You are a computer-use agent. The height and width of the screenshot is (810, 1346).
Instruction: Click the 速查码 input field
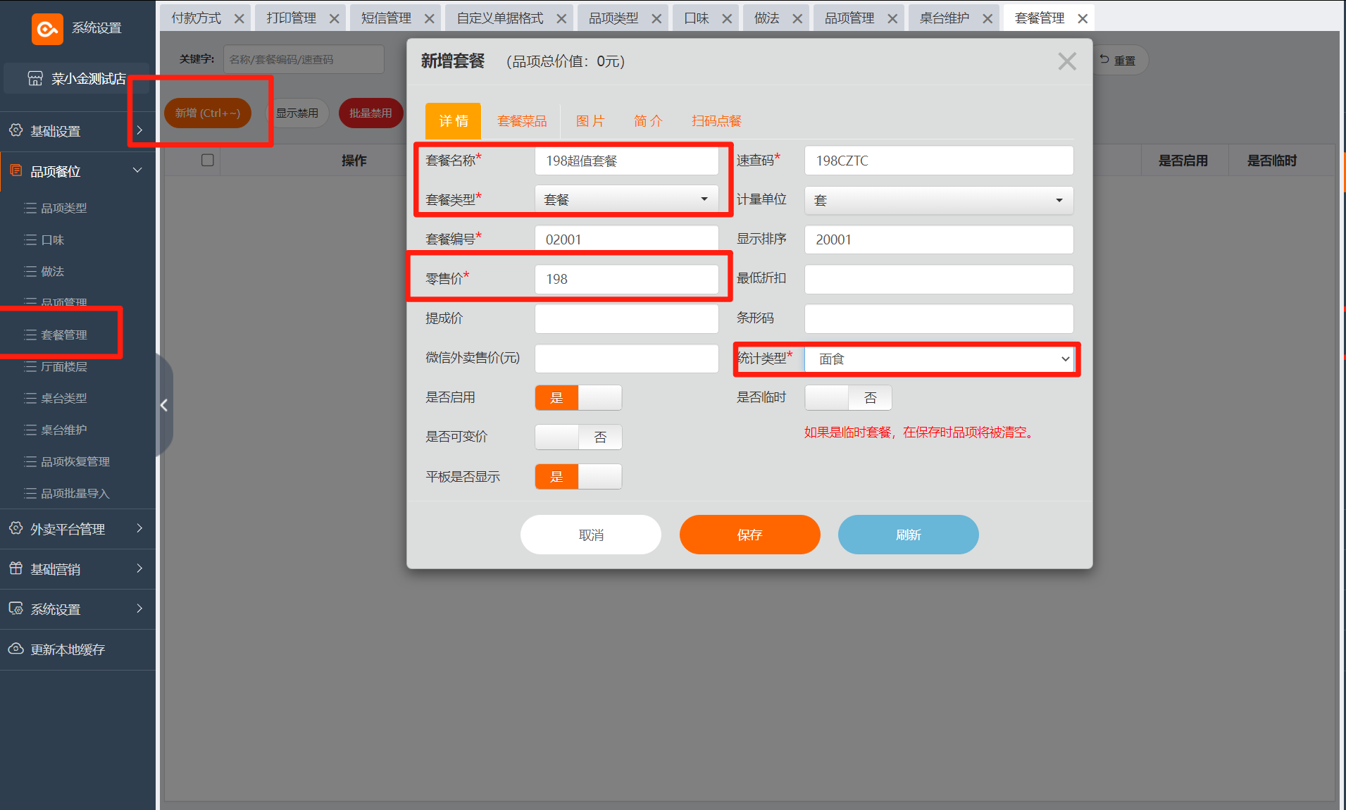[939, 161]
